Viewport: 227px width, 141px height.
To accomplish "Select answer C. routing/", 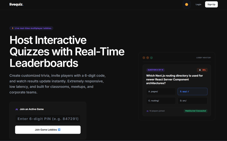I will coord(161,101).
